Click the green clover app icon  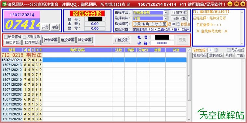coord(5,4)
